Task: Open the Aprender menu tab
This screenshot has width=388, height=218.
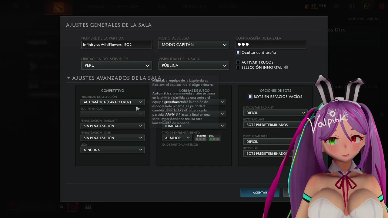Action: [x=194, y=6]
